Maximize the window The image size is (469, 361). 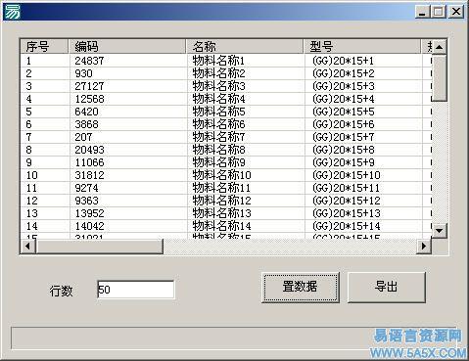[439, 12]
